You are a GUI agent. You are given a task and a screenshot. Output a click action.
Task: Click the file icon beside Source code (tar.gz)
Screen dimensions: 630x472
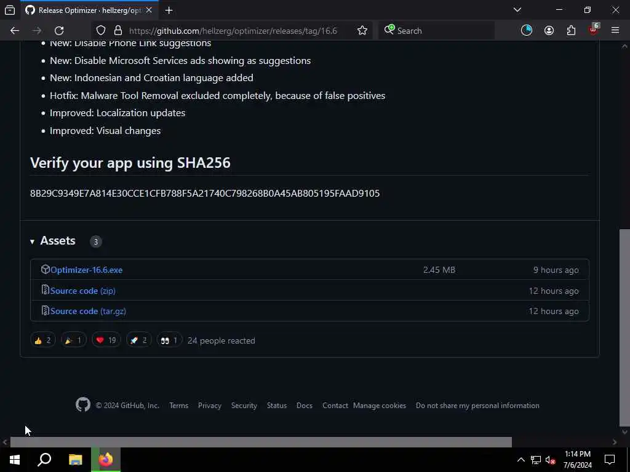tap(46, 310)
